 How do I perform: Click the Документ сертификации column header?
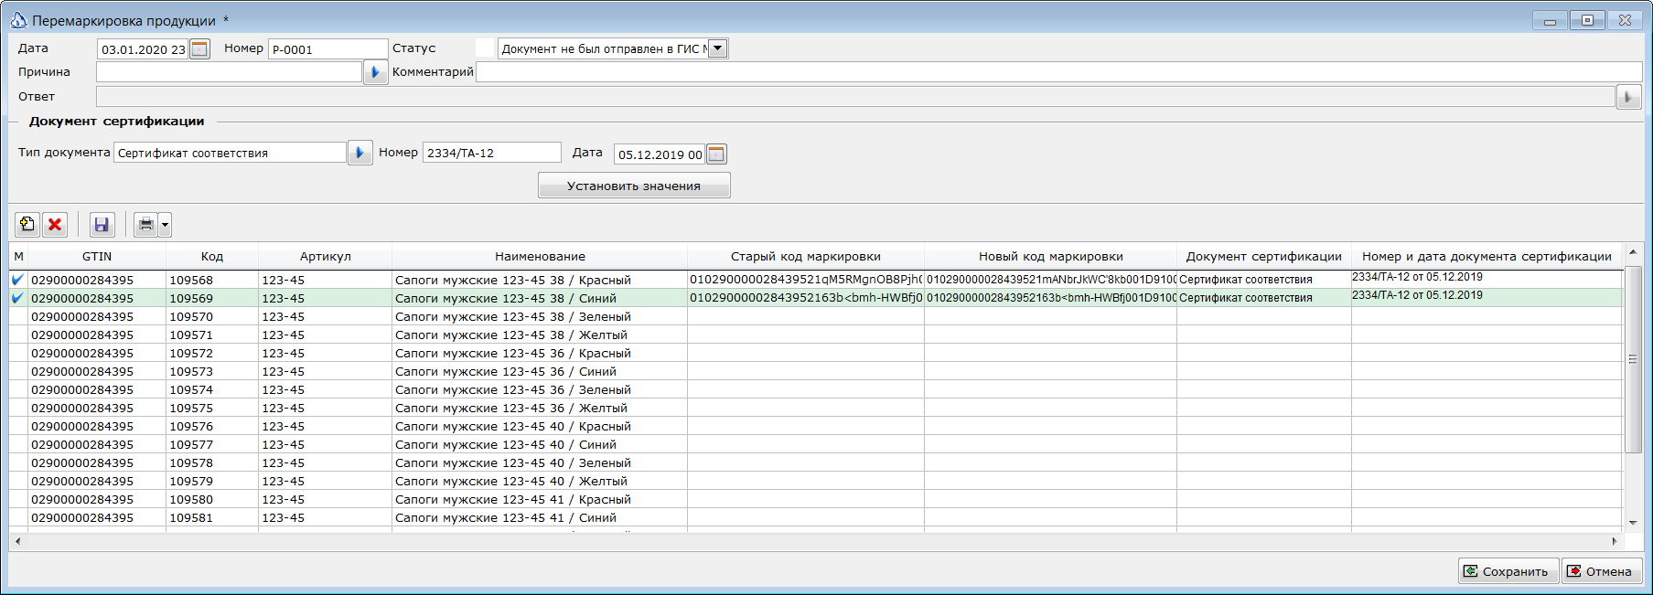coord(1264,257)
